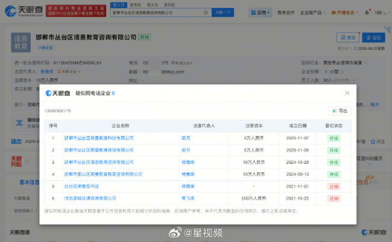Open the 开通会员 membership dropdown
The height and width of the screenshot is (242, 392).
coord(345,13)
